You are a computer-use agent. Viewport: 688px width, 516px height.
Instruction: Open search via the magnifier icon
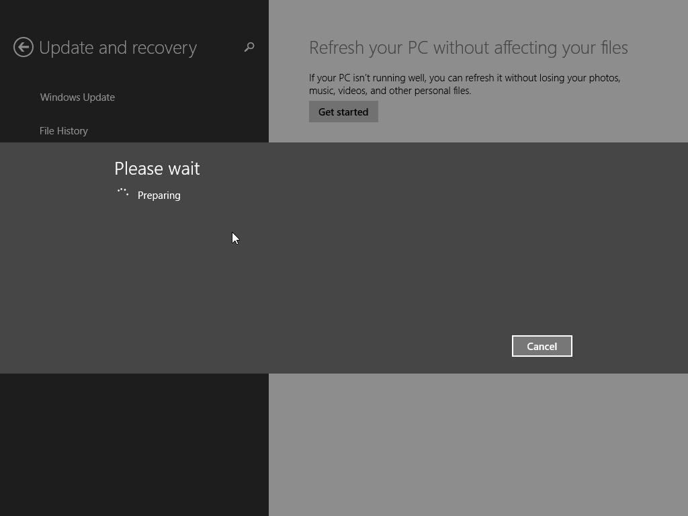pos(249,46)
